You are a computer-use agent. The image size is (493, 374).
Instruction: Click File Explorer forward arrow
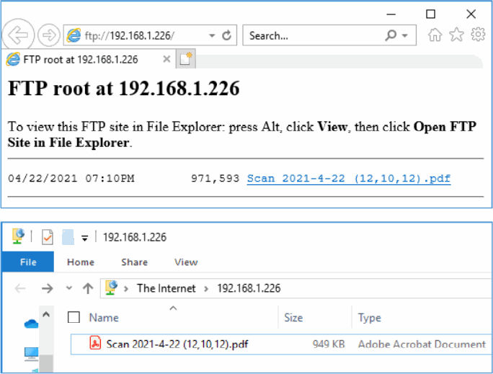point(48,288)
